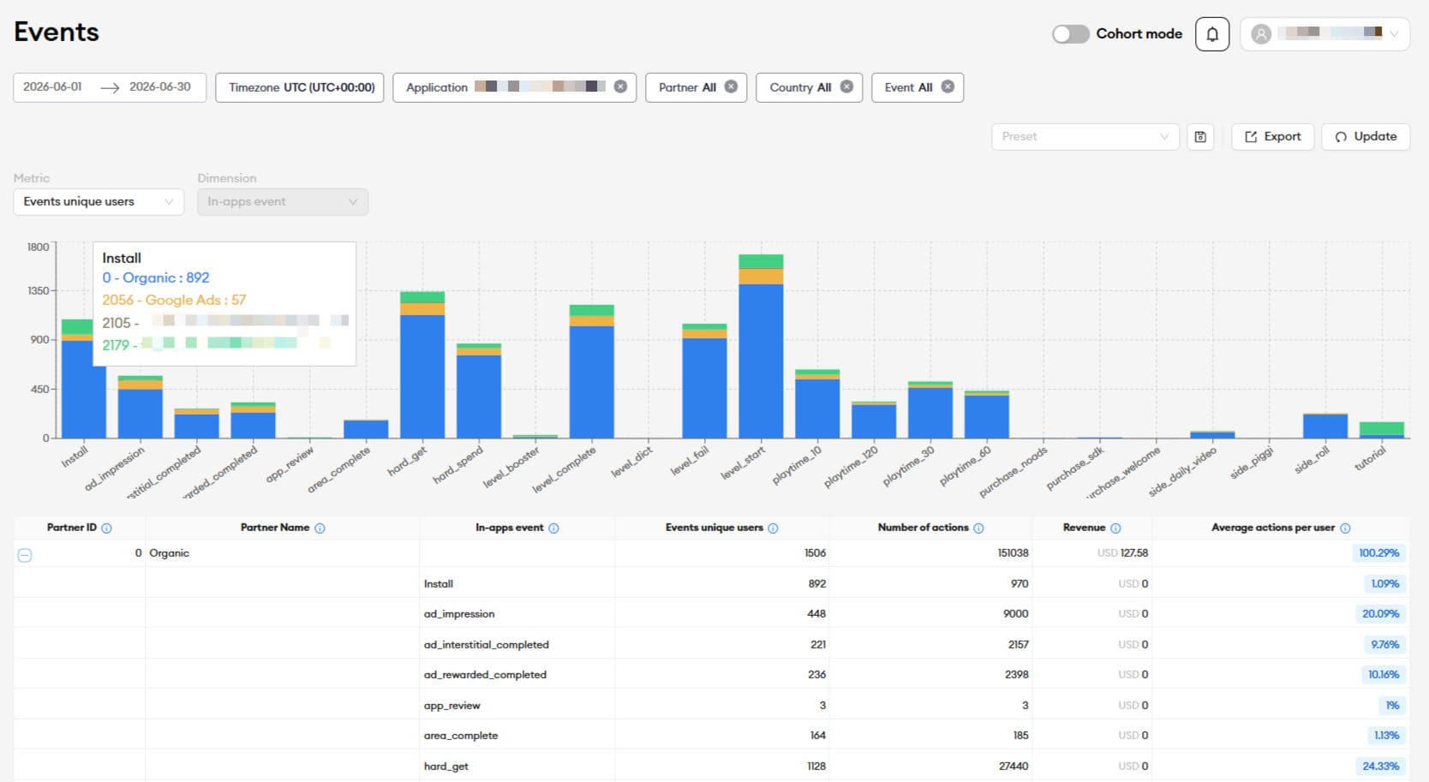Click app_review table row
This screenshot has height=782, width=1429.
(x=711, y=706)
